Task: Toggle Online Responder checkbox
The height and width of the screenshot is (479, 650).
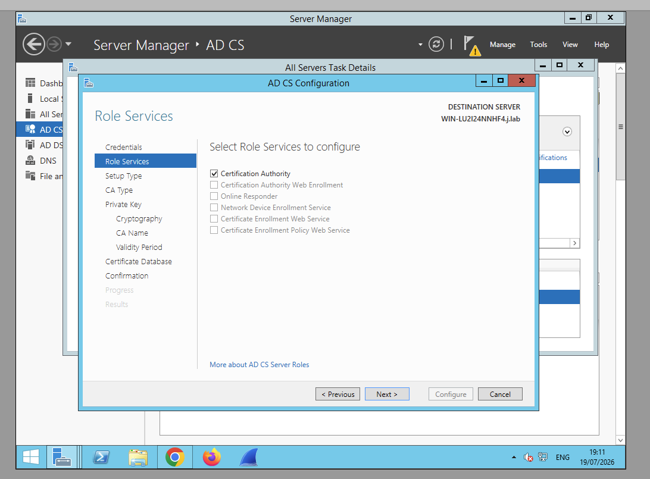Action: click(214, 196)
